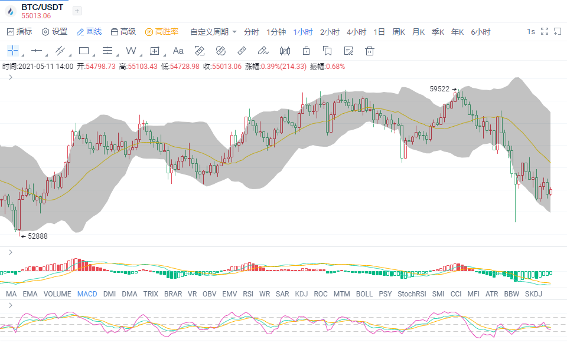Select the Aa text annotation tool
Image resolution: width=567 pixels, height=343 pixels.
click(x=178, y=51)
